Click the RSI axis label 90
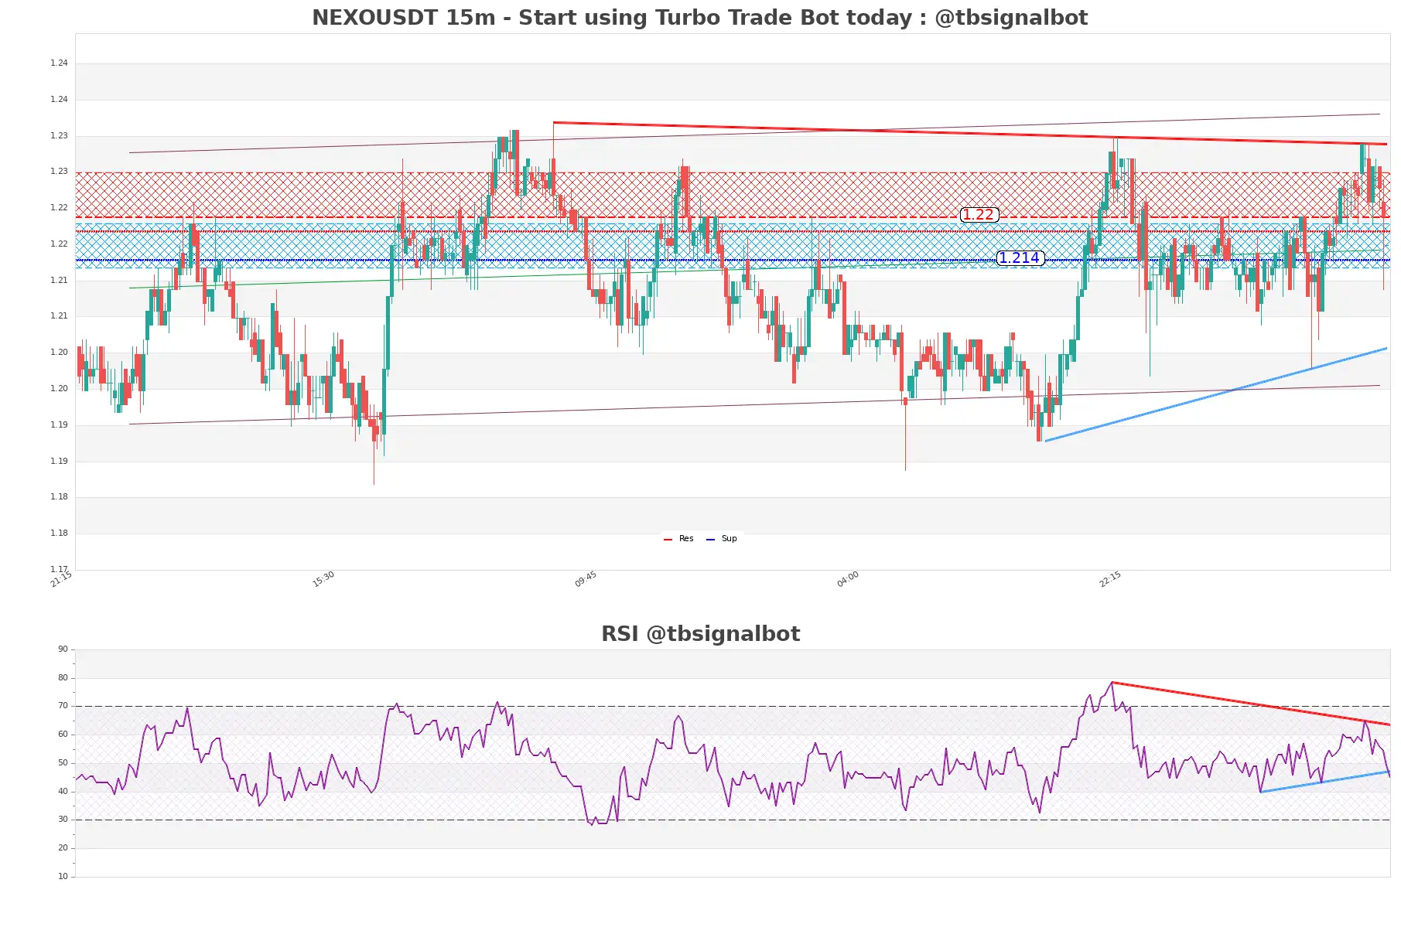This screenshot has height=934, width=1401. coord(63,649)
